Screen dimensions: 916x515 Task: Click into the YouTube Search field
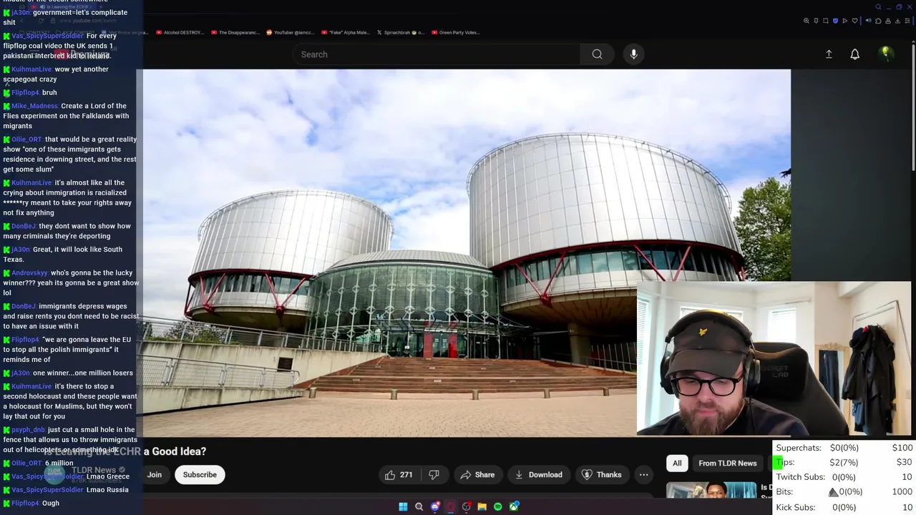click(x=437, y=54)
